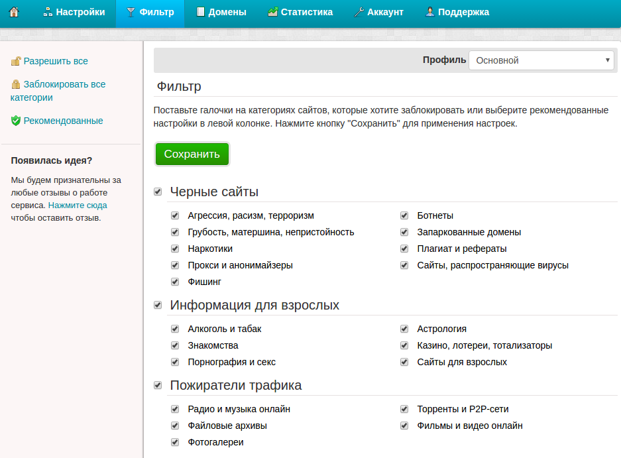The width and height of the screenshot is (621, 458).
Task: Select the Рекомендованные settings link
Action: [64, 121]
